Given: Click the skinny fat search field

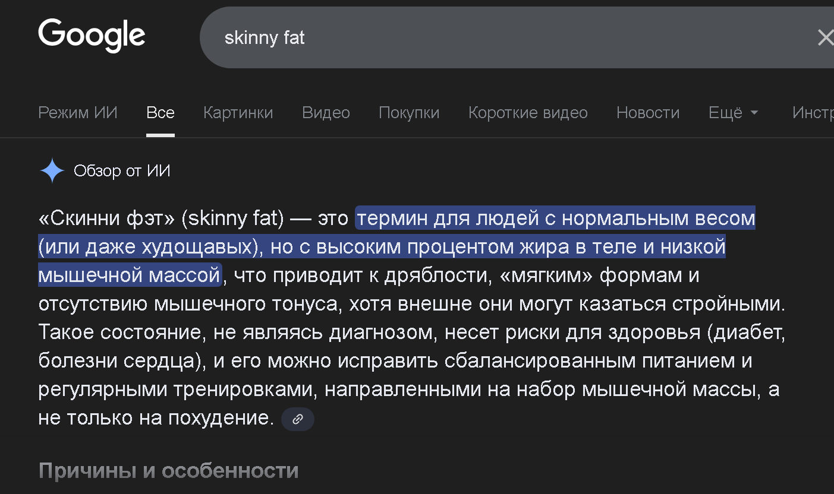Looking at the screenshot, I should pos(476,38).
